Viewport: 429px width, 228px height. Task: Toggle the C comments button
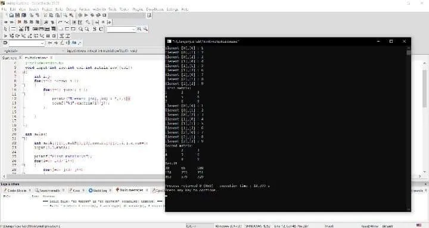pos(101,29)
